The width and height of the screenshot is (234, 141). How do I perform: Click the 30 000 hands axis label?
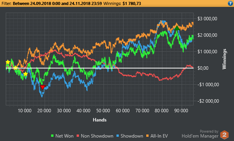[64, 111]
